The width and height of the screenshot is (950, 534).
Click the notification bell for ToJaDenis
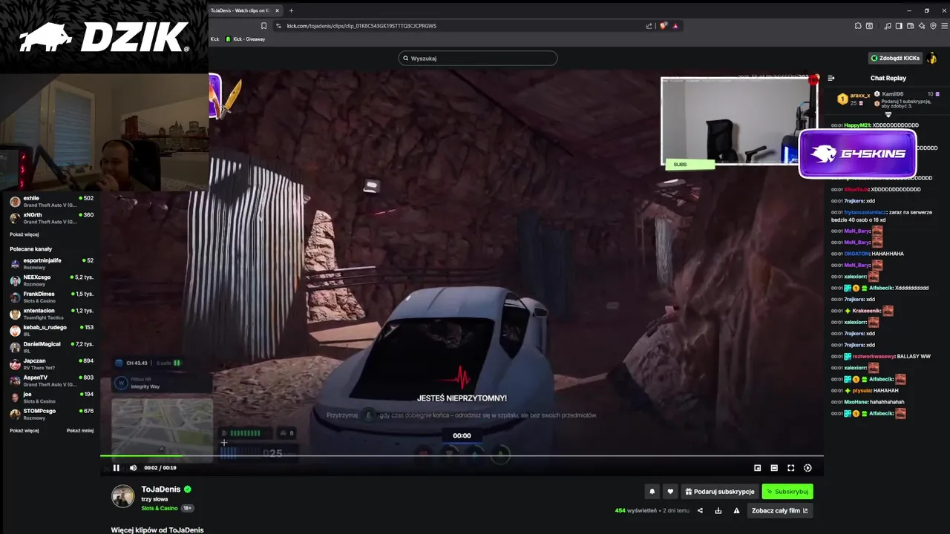click(652, 491)
